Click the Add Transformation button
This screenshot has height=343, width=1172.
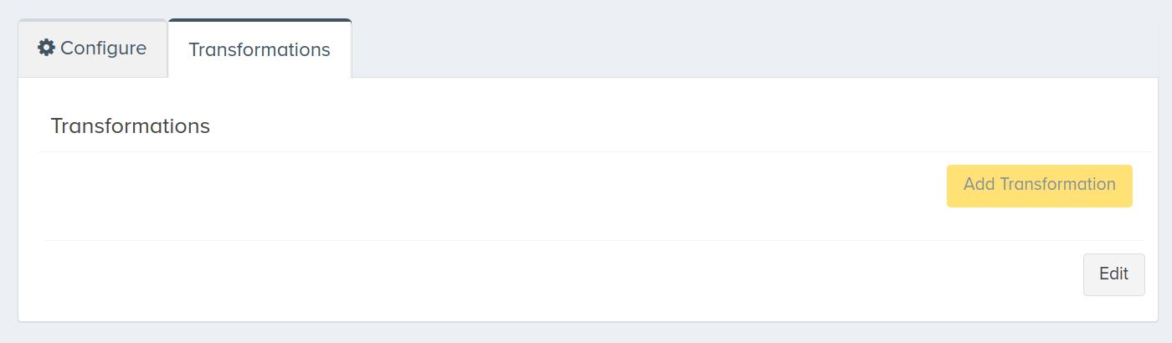pos(1039,186)
